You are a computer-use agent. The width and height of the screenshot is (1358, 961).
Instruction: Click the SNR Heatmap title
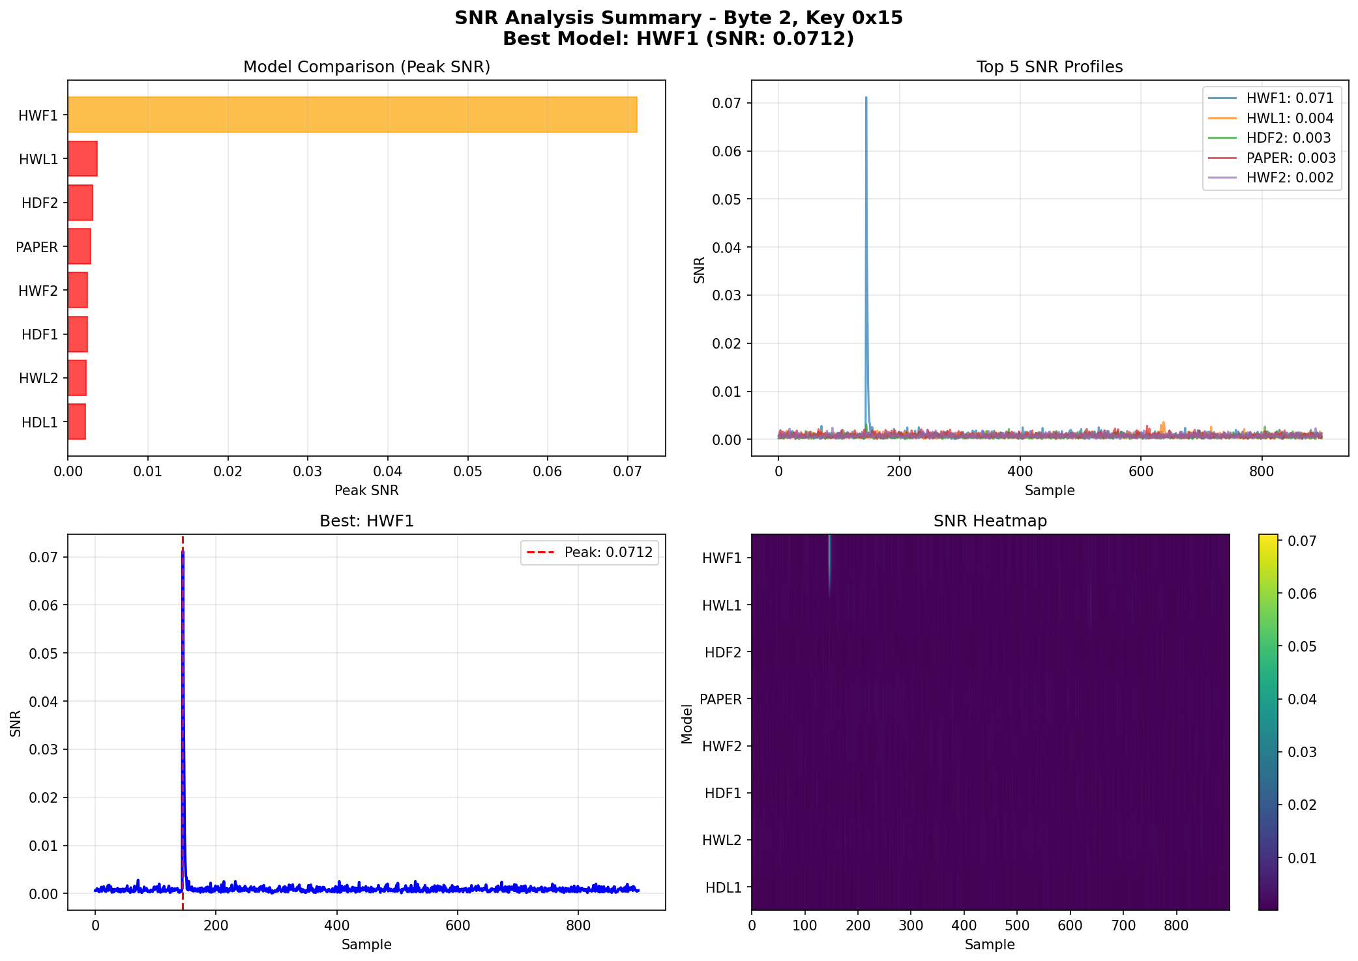(990, 521)
